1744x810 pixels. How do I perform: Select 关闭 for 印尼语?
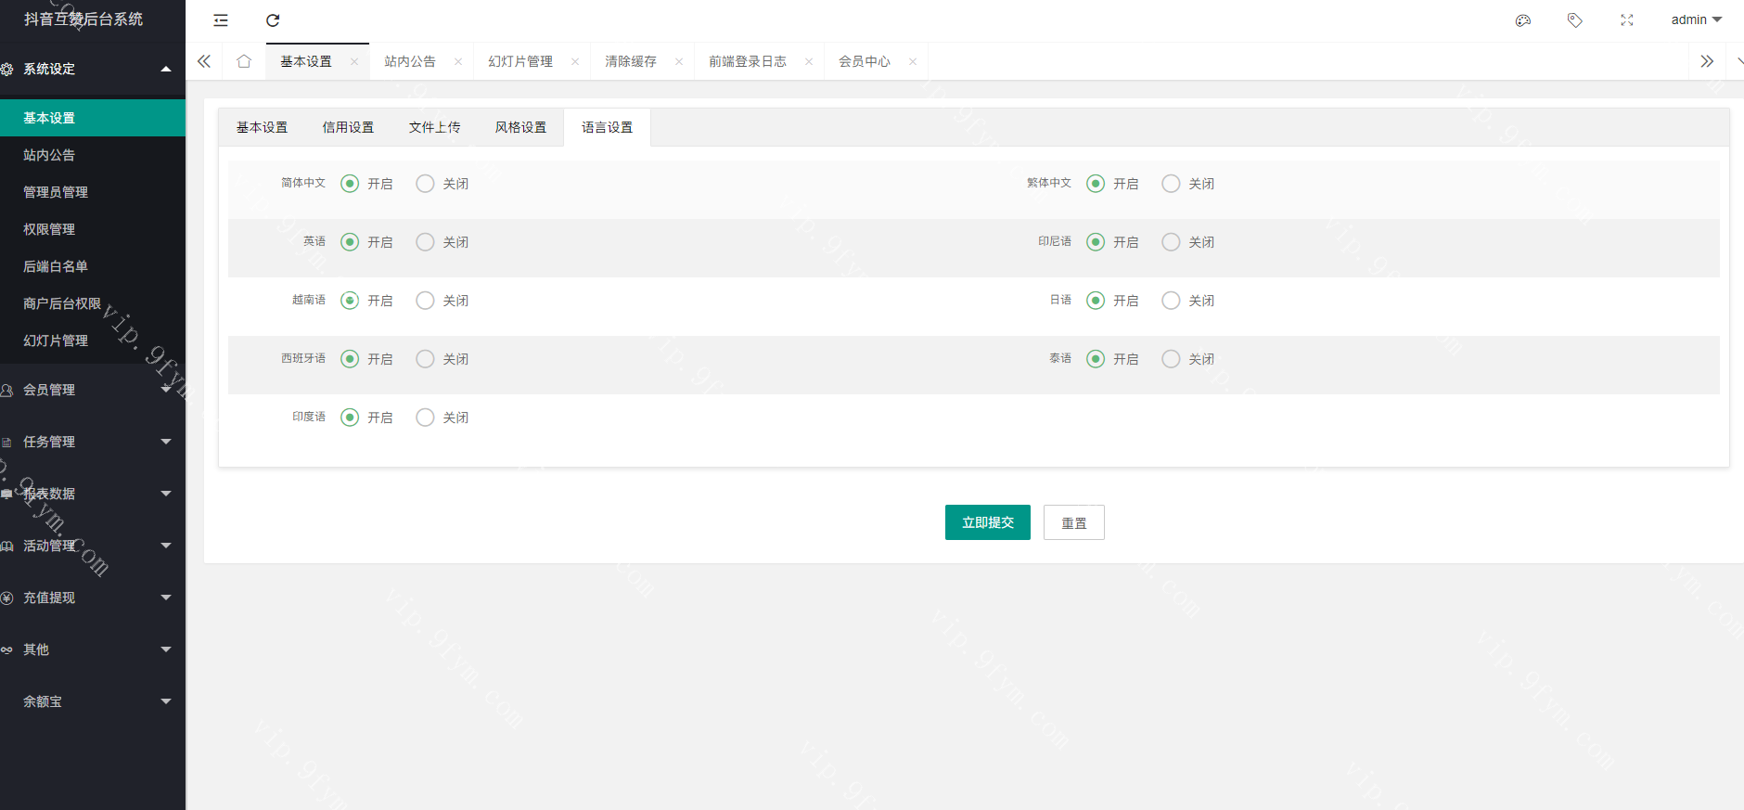1171,242
